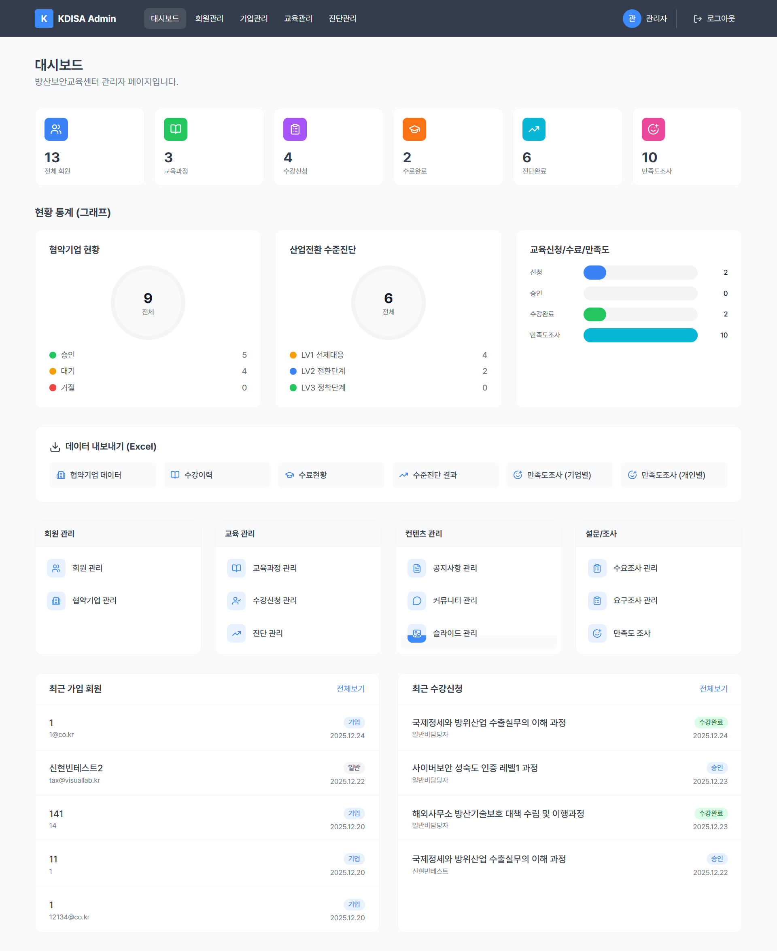
Task: Open the 회원관리 menu tab
Action: click(x=209, y=19)
